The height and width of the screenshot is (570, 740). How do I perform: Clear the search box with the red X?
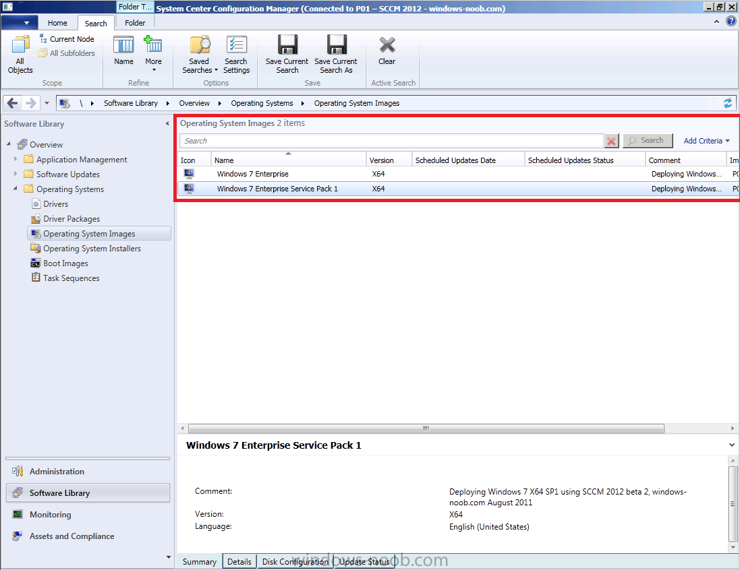[x=612, y=141]
